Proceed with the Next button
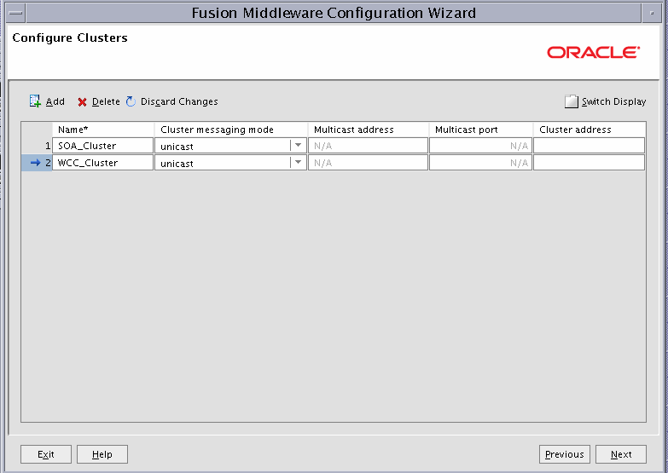 pos(621,454)
